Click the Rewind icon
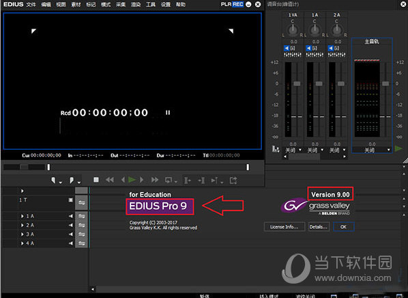 tap(110, 180)
